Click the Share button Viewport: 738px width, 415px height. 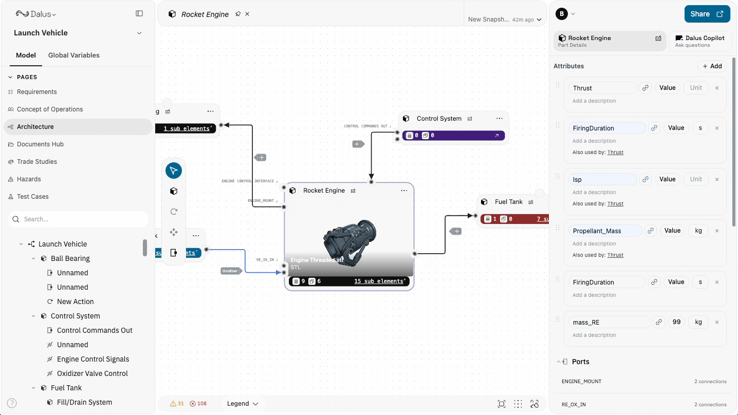[x=707, y=14]
